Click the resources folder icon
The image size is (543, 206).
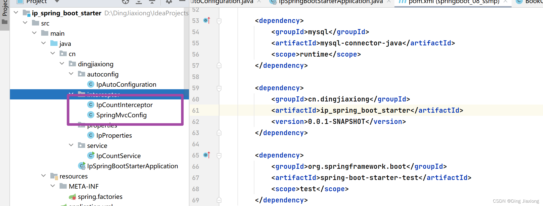pos(54,176)
